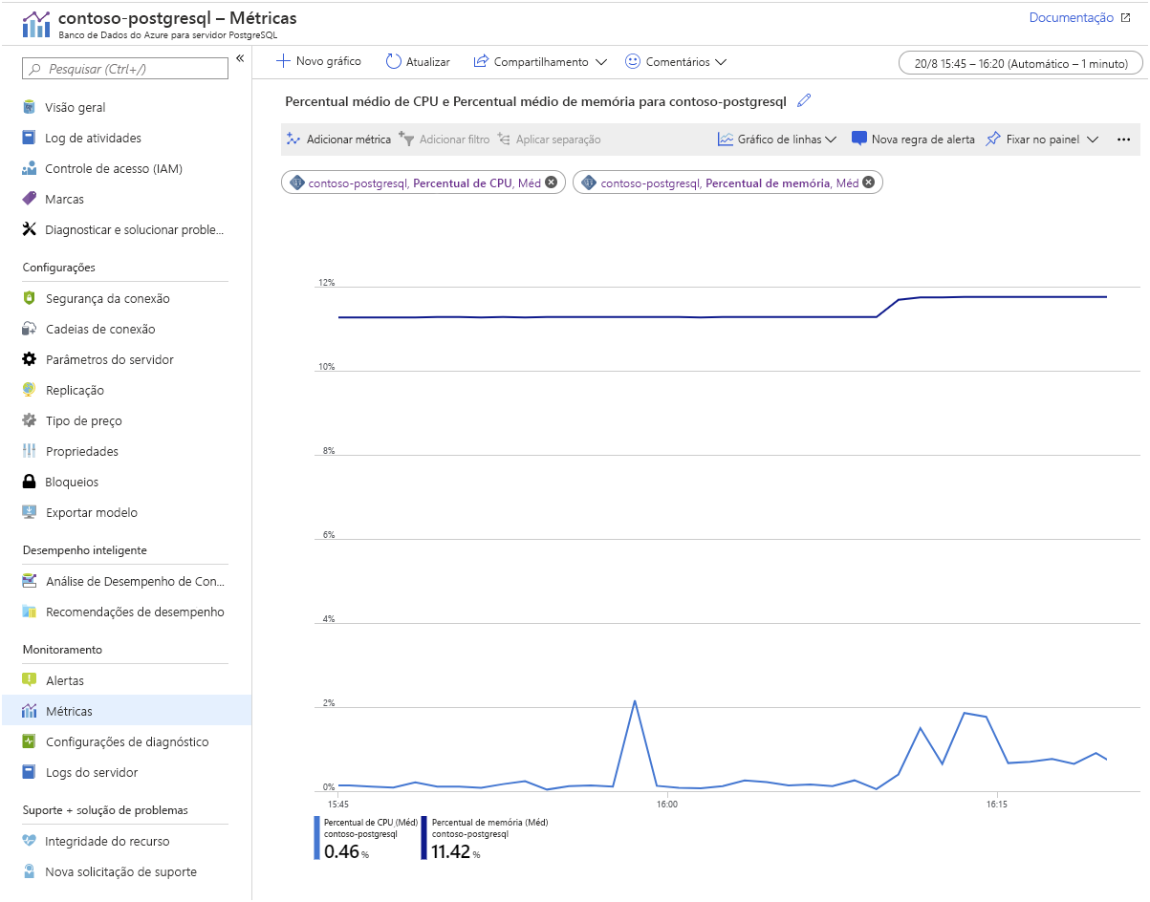
Task: Open the three-dot more options menu
Action: coord(1123,139)
